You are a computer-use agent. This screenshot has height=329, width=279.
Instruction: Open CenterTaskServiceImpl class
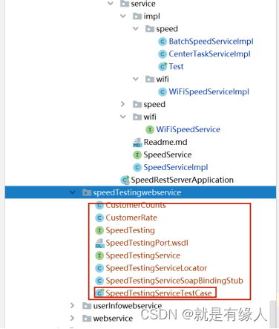pos(209,54)
